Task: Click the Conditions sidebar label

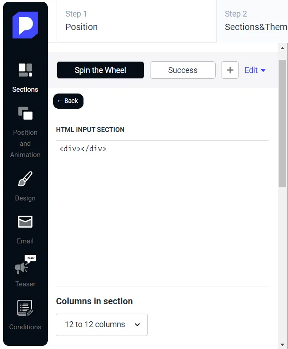Action: (25, 327)
